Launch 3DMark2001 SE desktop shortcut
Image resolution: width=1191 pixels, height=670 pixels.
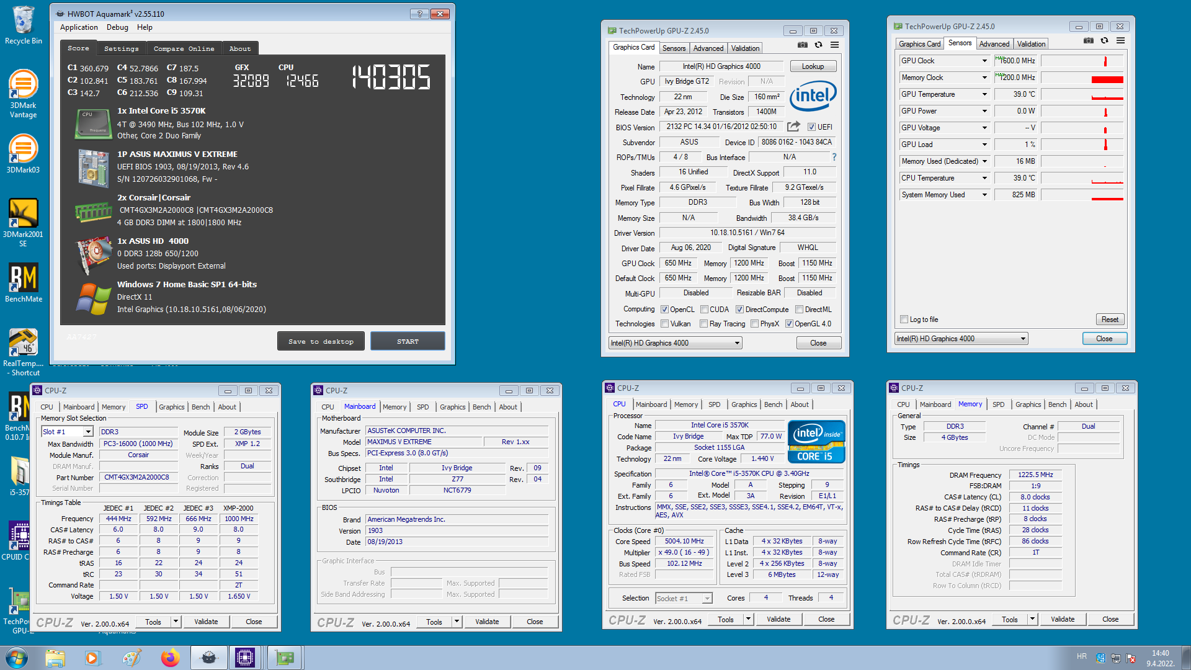23,222
